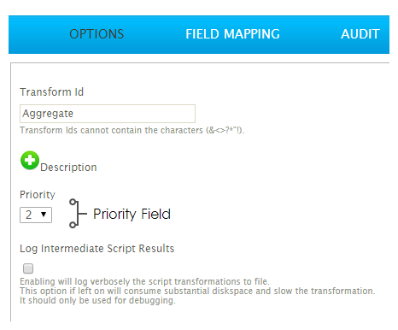
Task: Click the Priority Field annotation text
Action: 132,214
